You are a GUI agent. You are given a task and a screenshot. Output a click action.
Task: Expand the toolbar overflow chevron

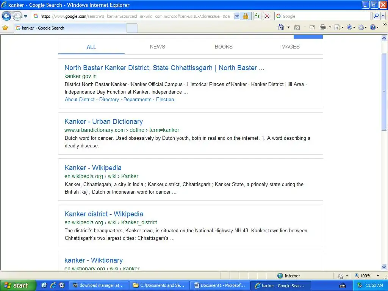coord(385,25)
